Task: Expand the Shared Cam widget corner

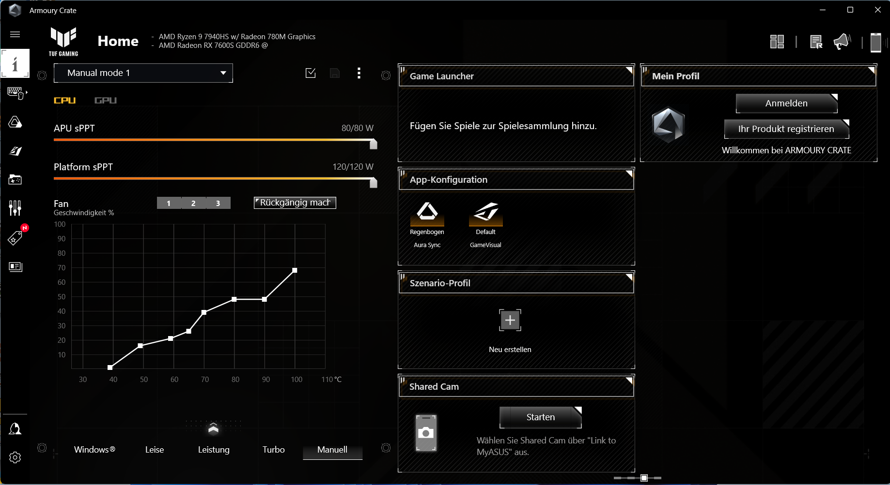Action: (629, 381)
